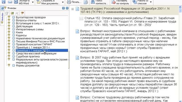Click funnel icon beside Формы документов row
The width and height of the screenshot is (182, 102).
pos(9,65)
